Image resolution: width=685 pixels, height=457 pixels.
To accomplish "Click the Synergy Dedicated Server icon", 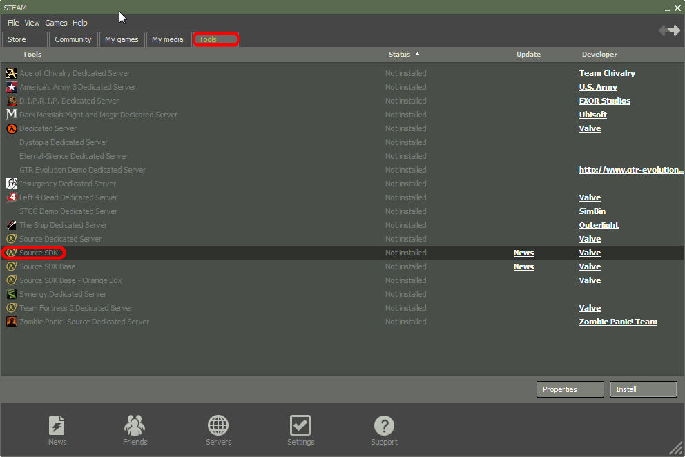I will click(x=12, y=294).
